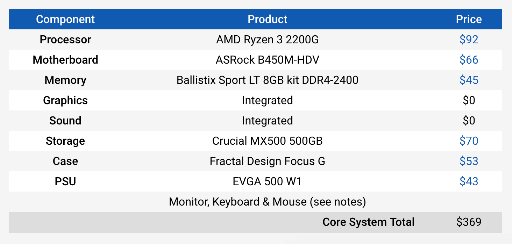Click the $92 Processor price link
The width and height of the screenshot is (512, 244).
pyautogui.click(x=469, y=40)
